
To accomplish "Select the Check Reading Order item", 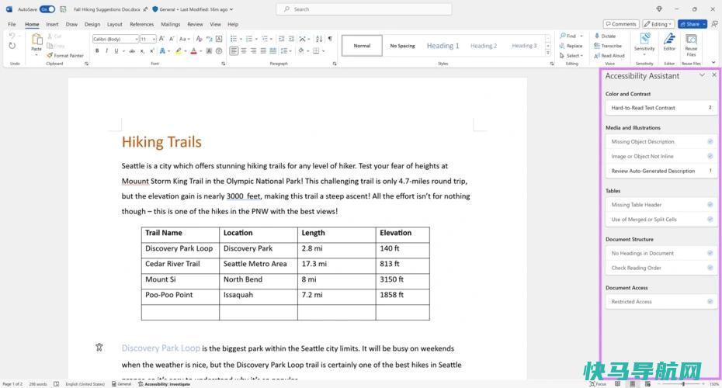I will pyautogui.click(x=661, y=268).
